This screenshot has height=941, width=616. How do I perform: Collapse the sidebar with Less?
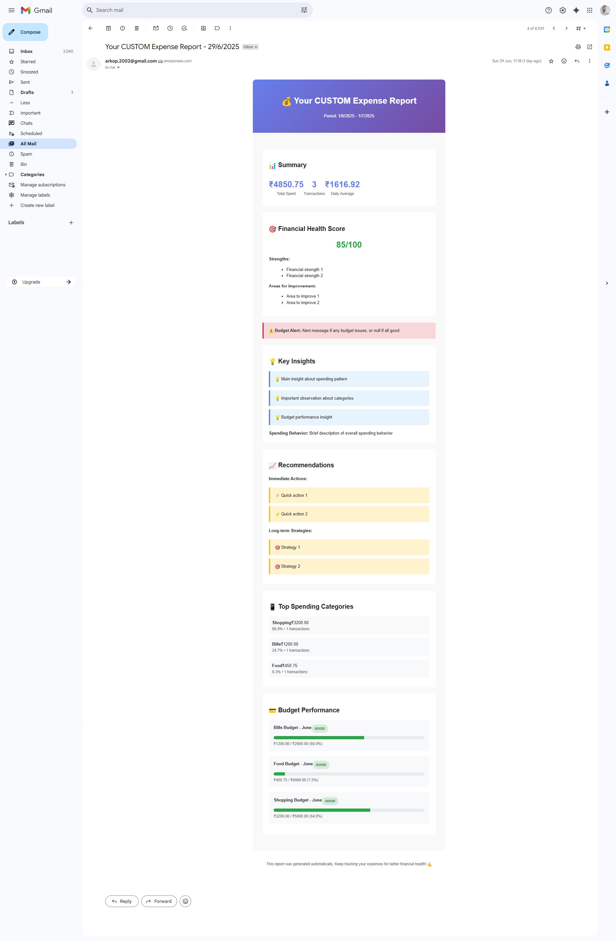tap(25, 103)
